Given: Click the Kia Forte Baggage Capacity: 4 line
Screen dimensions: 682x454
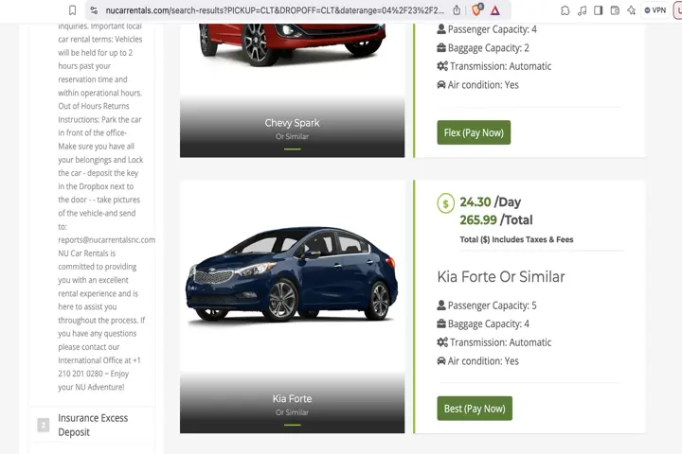Looking at the screenshot, I should [483, 324].
